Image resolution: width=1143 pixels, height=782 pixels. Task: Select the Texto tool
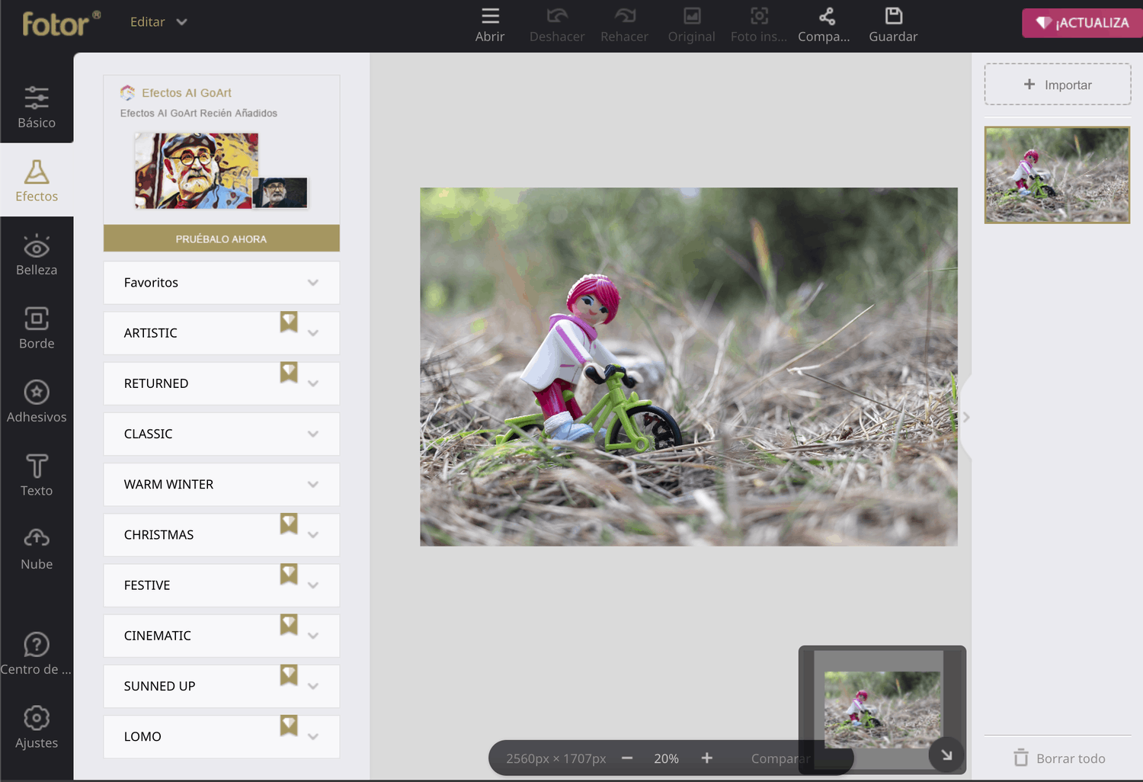37,476
